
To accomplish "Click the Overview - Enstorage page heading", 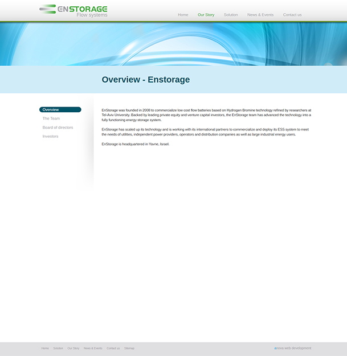I will click(x=145, y=80).
